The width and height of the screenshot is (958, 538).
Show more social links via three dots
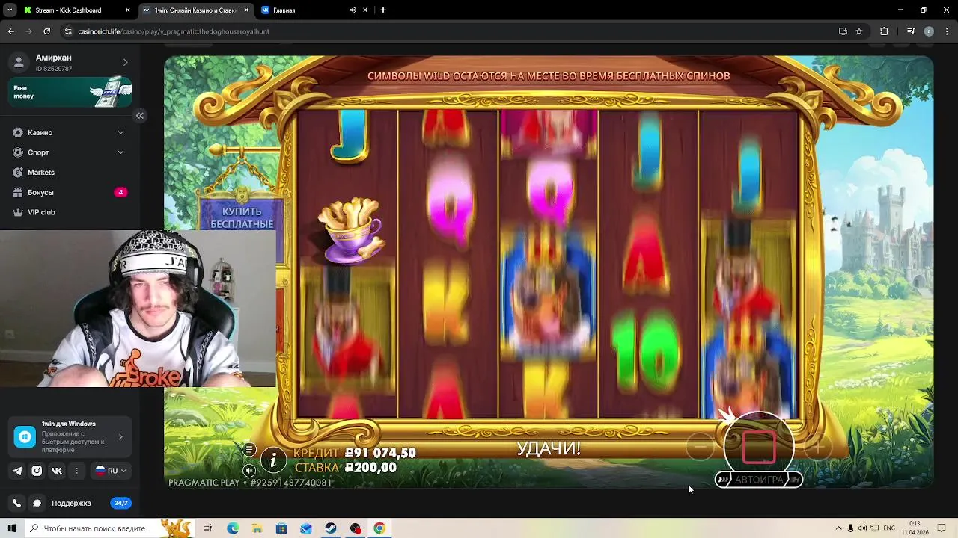(76, 471)
